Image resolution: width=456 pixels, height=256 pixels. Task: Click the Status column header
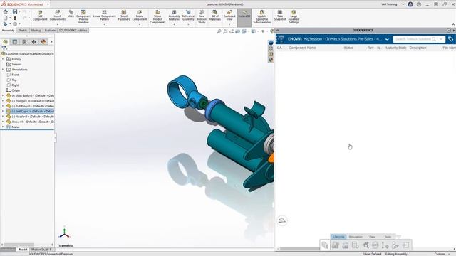tap(348, 48)
